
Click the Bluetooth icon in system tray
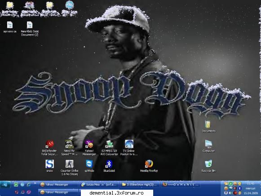240,188
